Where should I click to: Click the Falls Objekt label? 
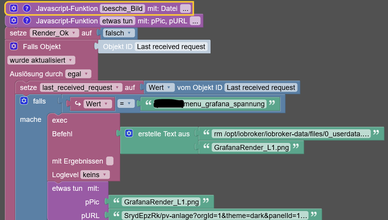(42, 46)
